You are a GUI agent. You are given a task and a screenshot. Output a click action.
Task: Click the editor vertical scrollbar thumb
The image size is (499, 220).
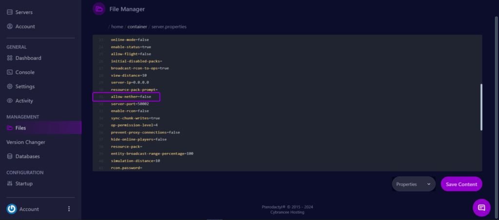tap(481, 107)
